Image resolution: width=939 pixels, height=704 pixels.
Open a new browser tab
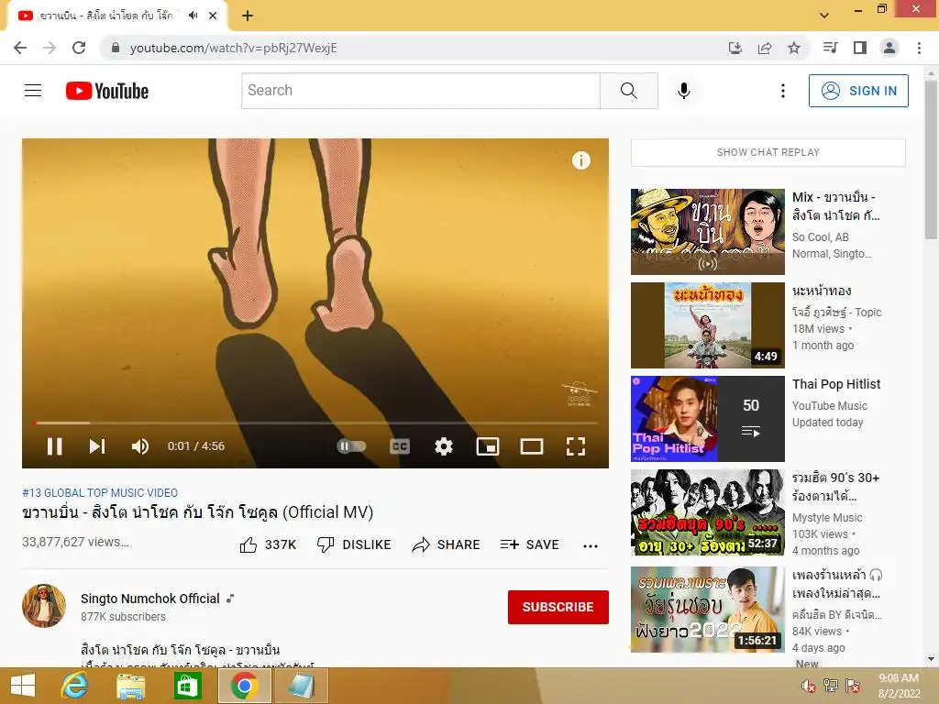click(248, 16)
